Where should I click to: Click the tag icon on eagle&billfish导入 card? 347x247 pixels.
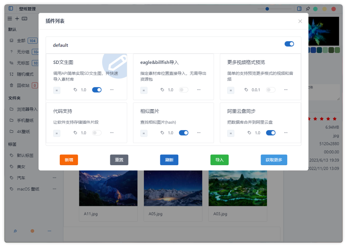[163, 90]
